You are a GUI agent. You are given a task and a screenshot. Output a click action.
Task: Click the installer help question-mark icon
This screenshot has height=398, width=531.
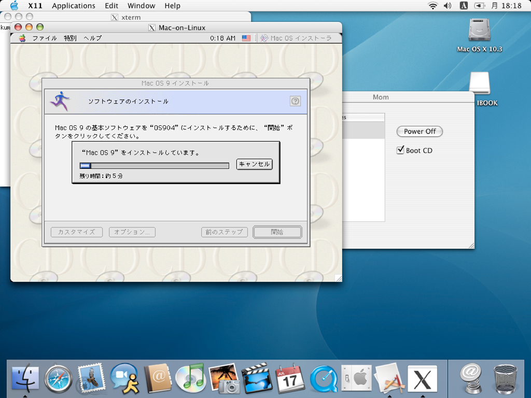[x=295, y=101]
